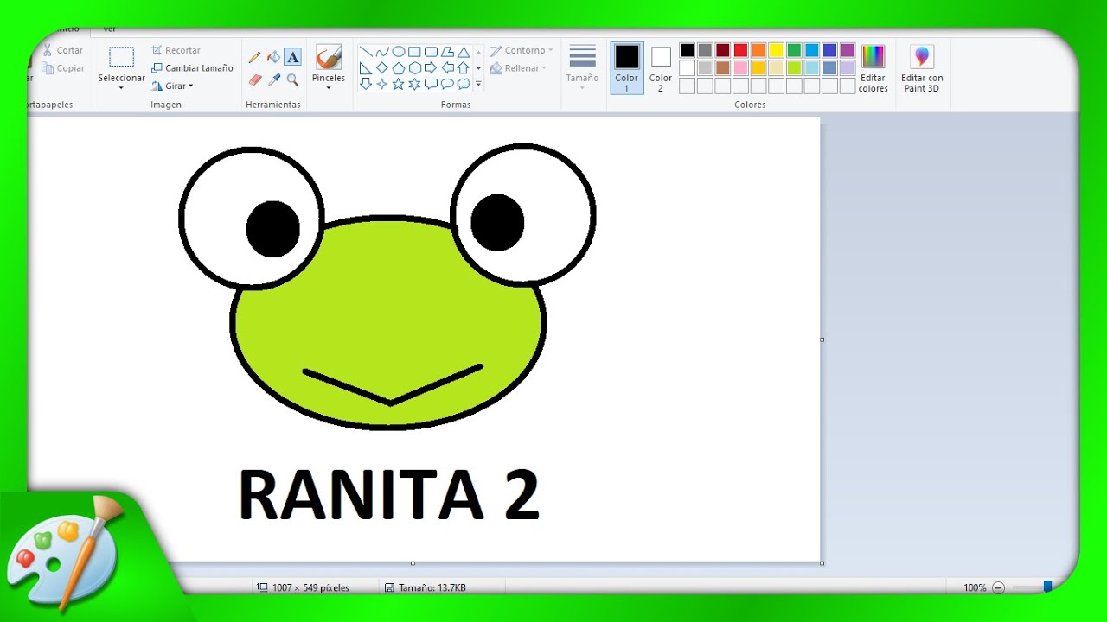1107x622 pixels.
Task: Pick the Fill with color bucket tool
Action: (x=273, y=57)
